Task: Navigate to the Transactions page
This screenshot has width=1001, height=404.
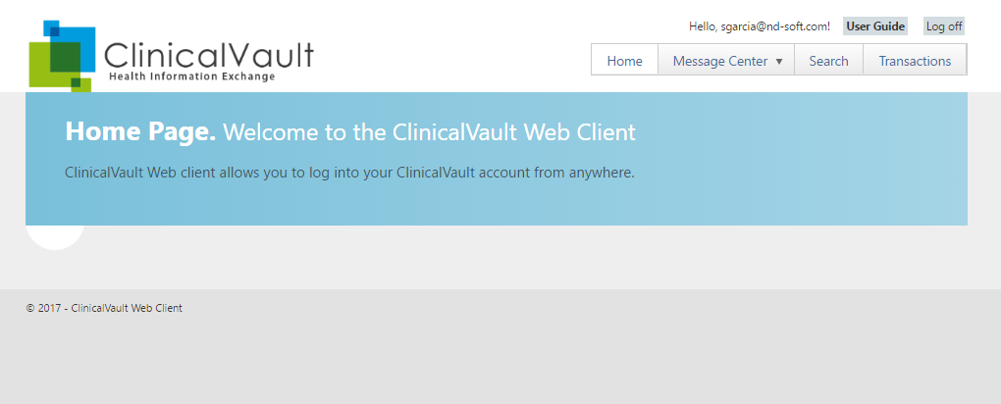Action: click(915, 61)
